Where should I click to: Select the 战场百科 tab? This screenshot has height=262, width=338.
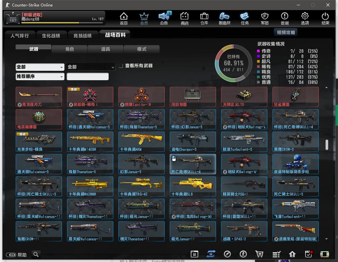point(115,35)
